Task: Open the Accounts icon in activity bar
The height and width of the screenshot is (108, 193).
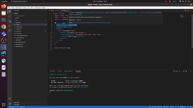Action: coord(10,99)
